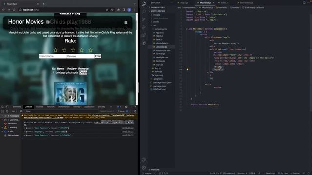Click the fifth rating star
The height and width of the screenshot is (175, 312).
[91, 50]
